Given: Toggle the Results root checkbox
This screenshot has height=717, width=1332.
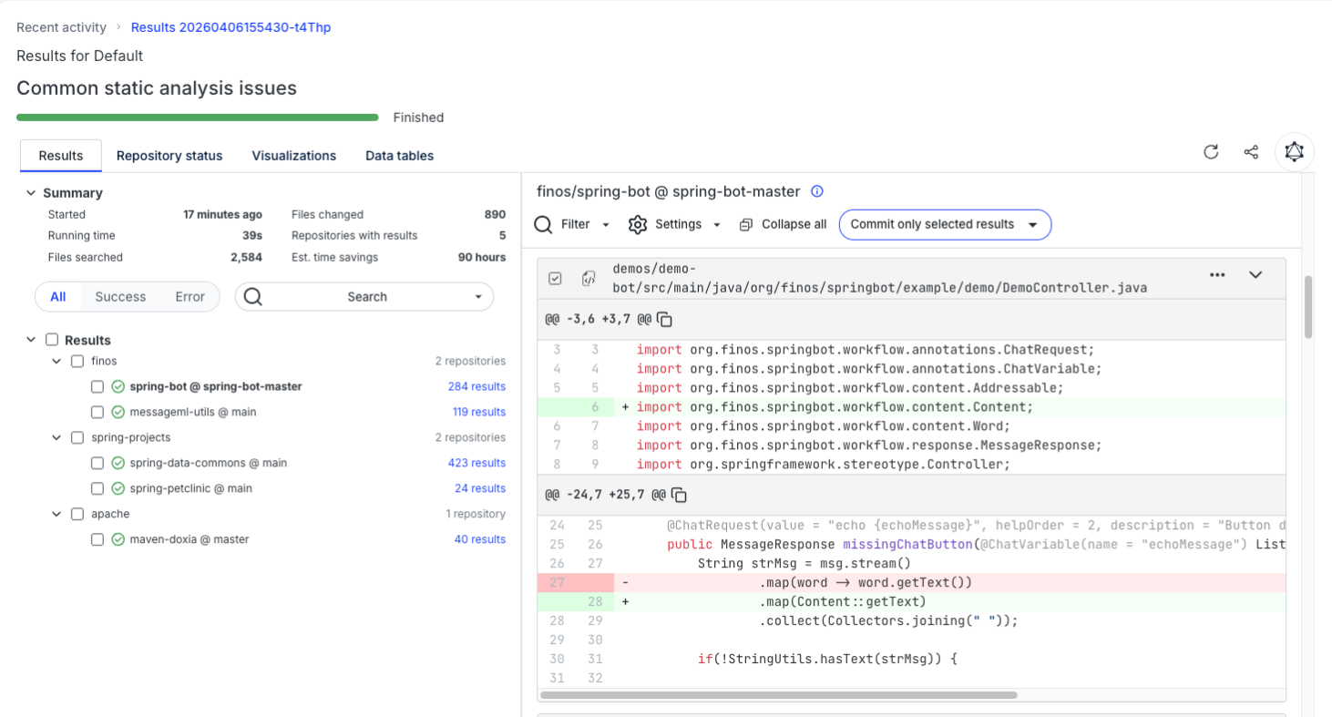Looking at the screenshot, I should pos(52,340).
